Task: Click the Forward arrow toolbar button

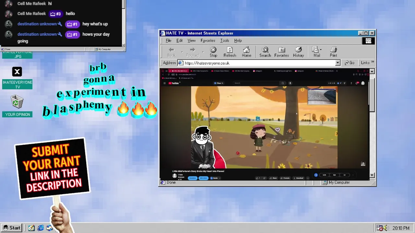Action: point(192,50)
